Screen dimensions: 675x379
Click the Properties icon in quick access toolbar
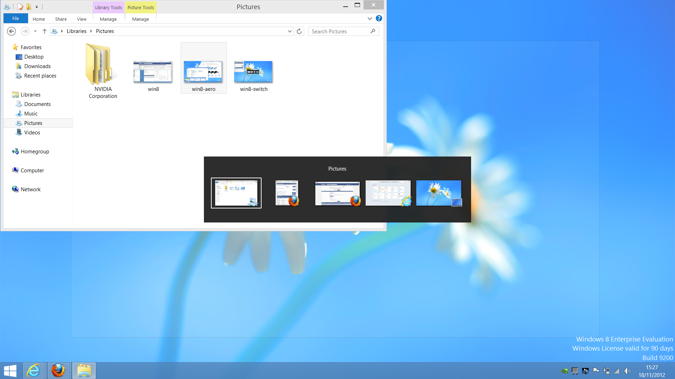click(x=20, y=7)
